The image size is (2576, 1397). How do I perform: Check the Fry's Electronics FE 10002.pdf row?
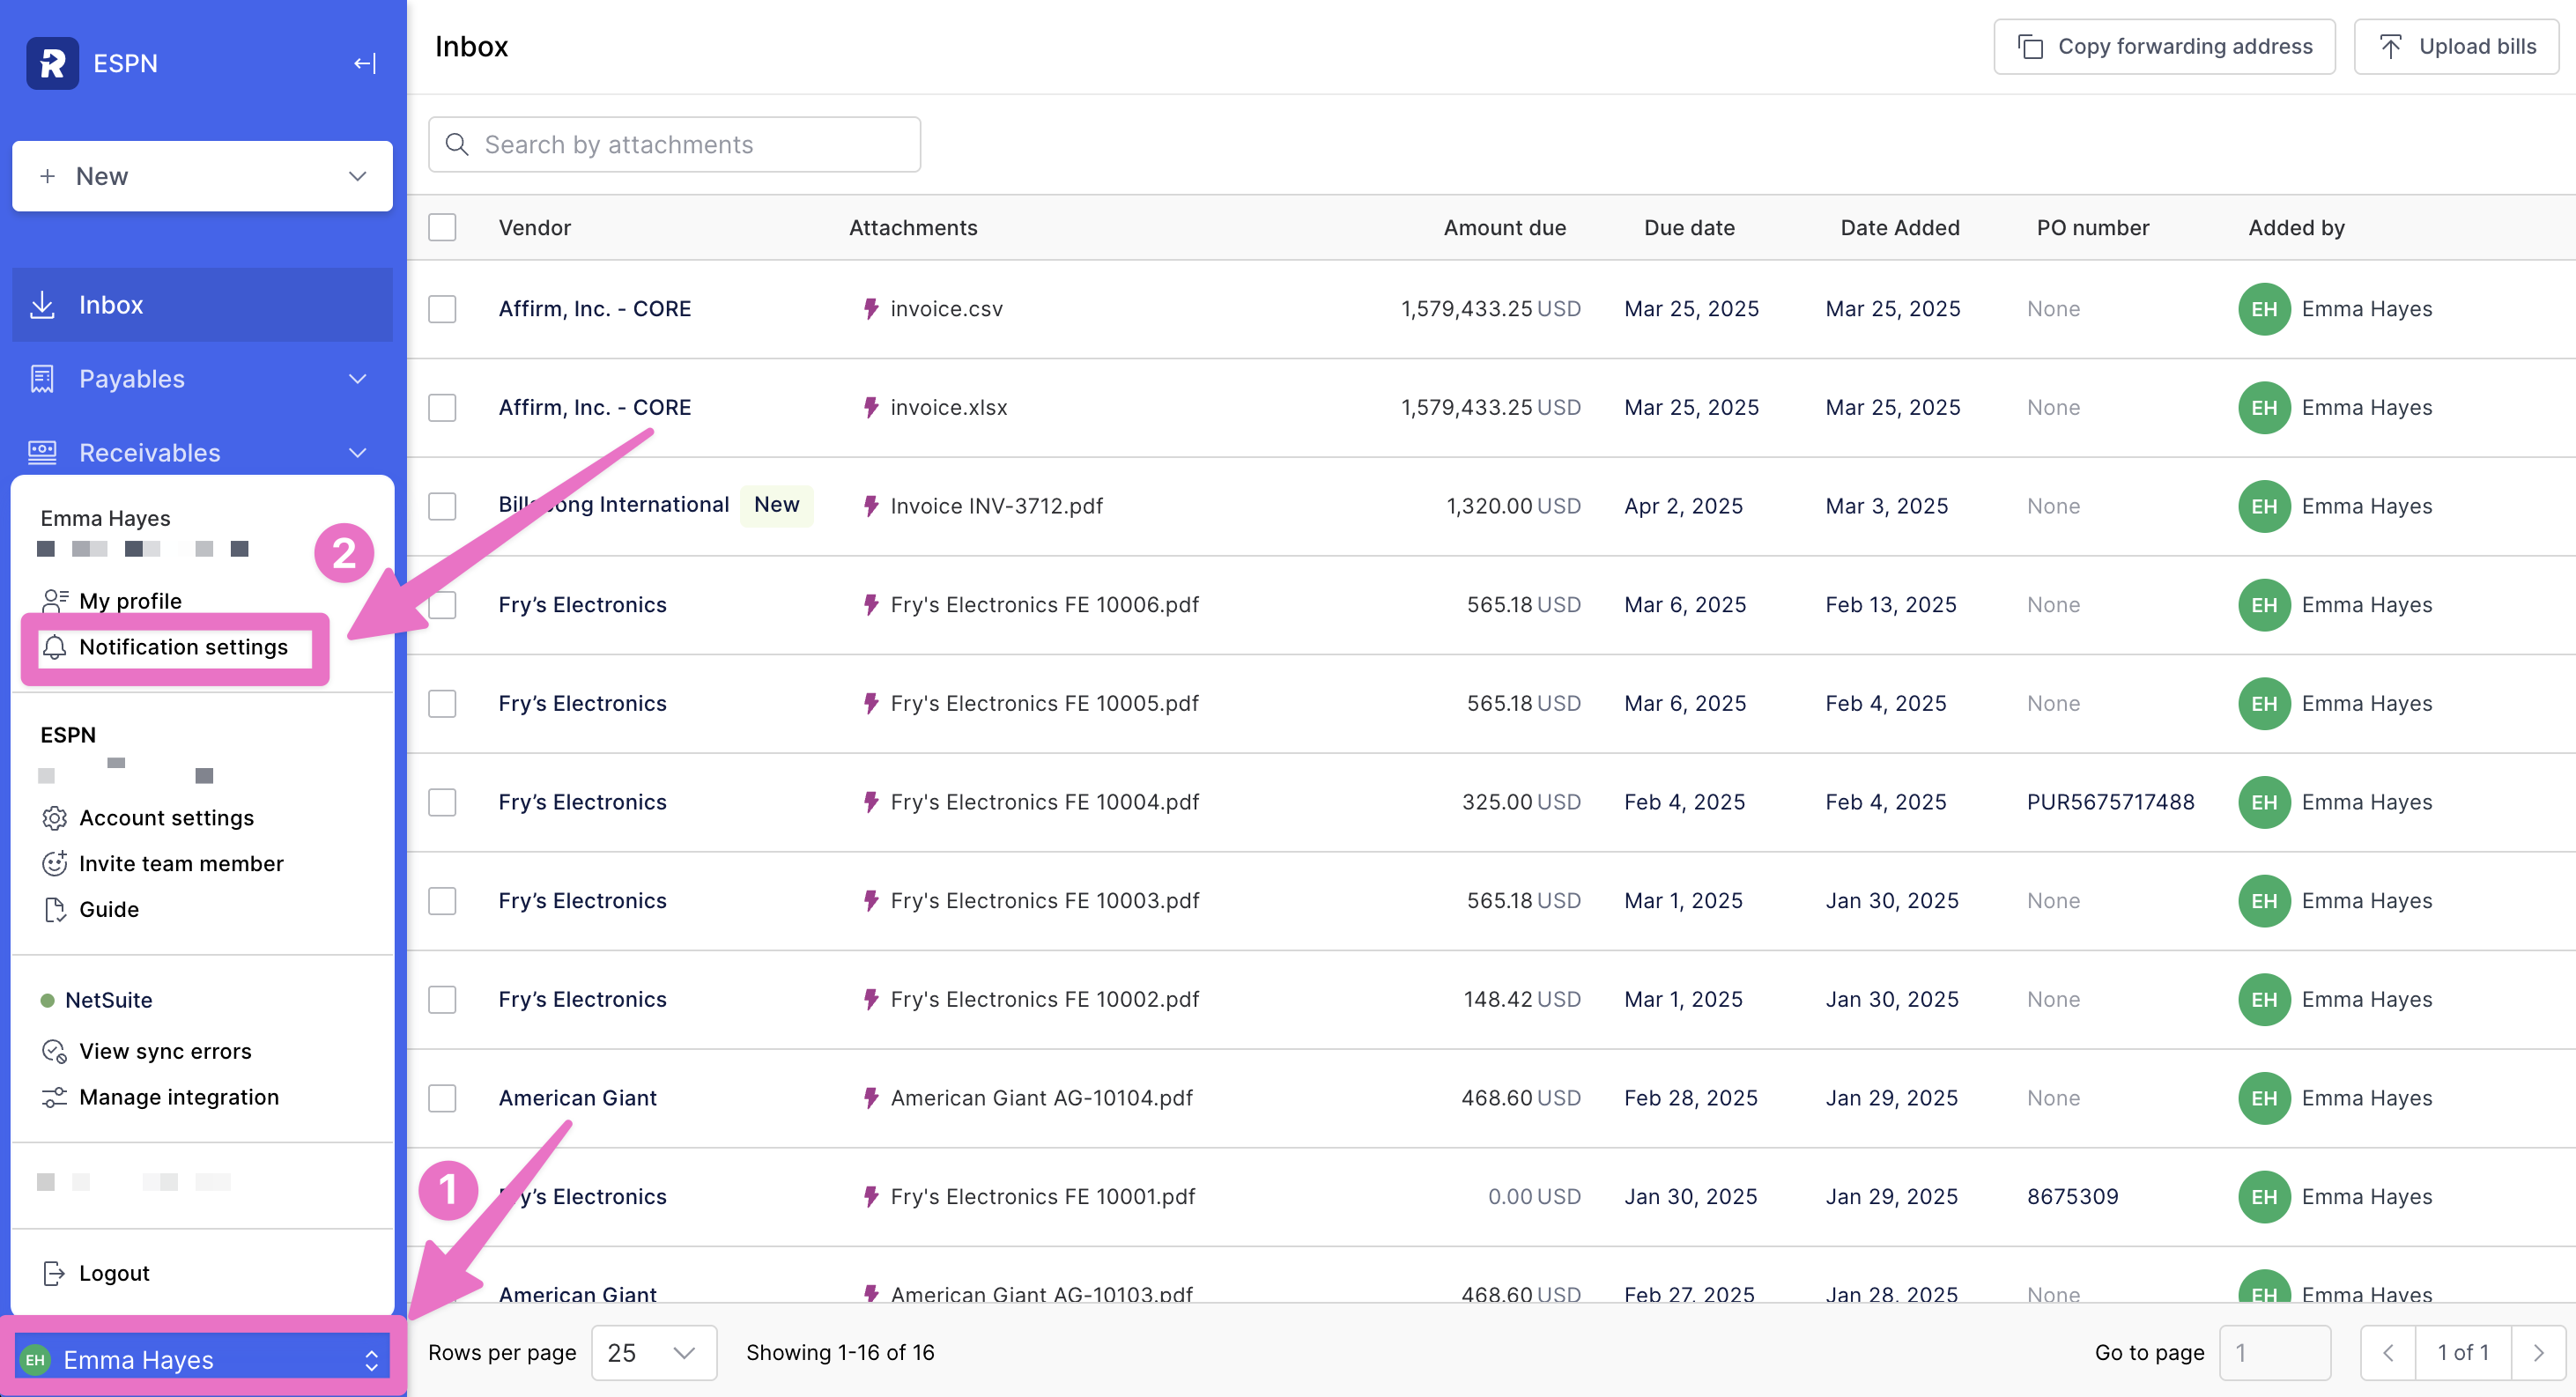tap(442, 1000)
